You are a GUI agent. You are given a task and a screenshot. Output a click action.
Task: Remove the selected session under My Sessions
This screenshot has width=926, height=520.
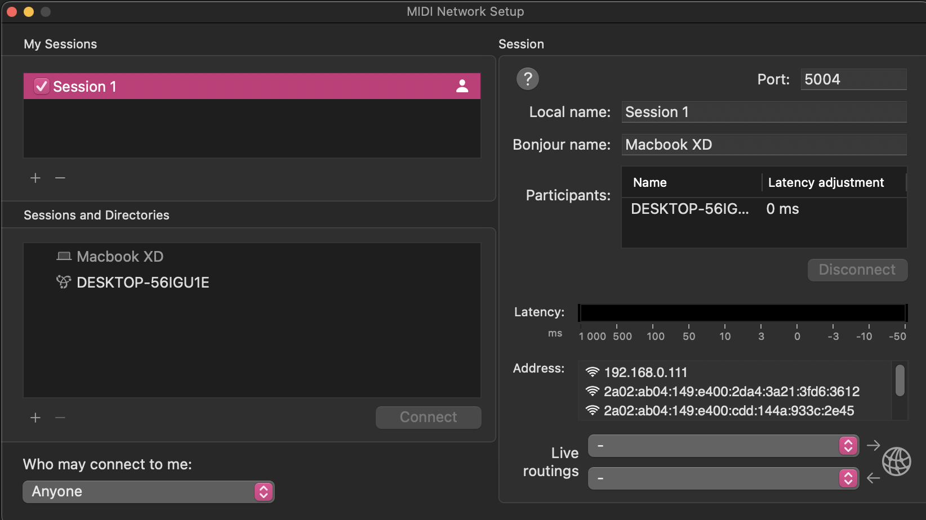pyautogui.click(x=60, y=178)
